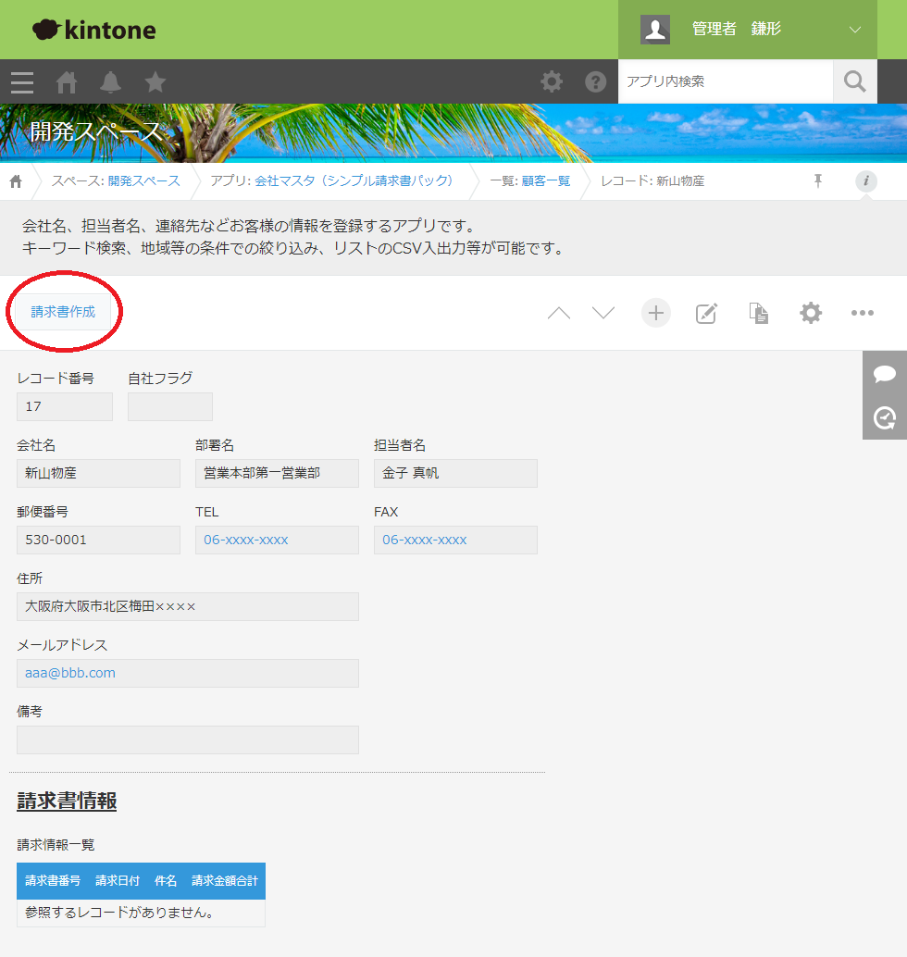Click the 参照するレコードがありません message
The height and width of the screenshot is (957, 907).
pyautogui.click(x=119, y=913)
